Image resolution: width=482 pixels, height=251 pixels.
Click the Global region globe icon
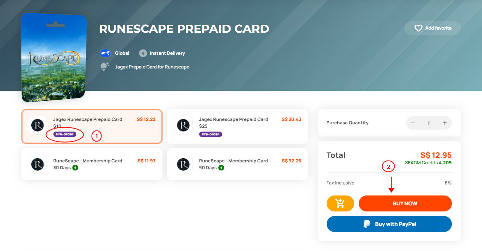tap(105, 53)
